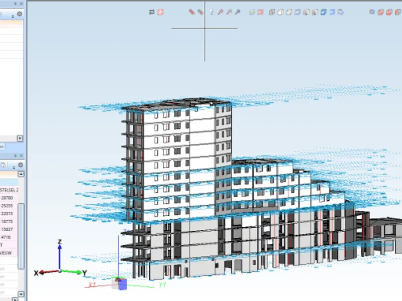The image size is (402, 301).
Task: Close the upper left panel
Action: click(21, 4)
